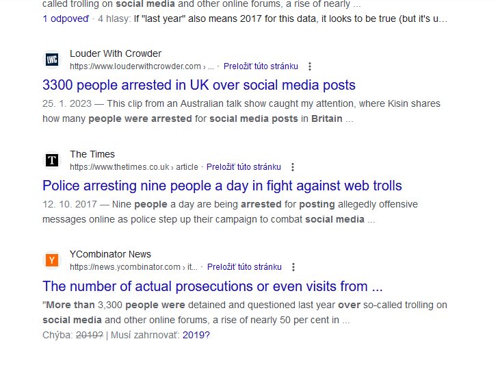Translate The Times page link
The image size is (500, 365).
(x=244, y=167)
